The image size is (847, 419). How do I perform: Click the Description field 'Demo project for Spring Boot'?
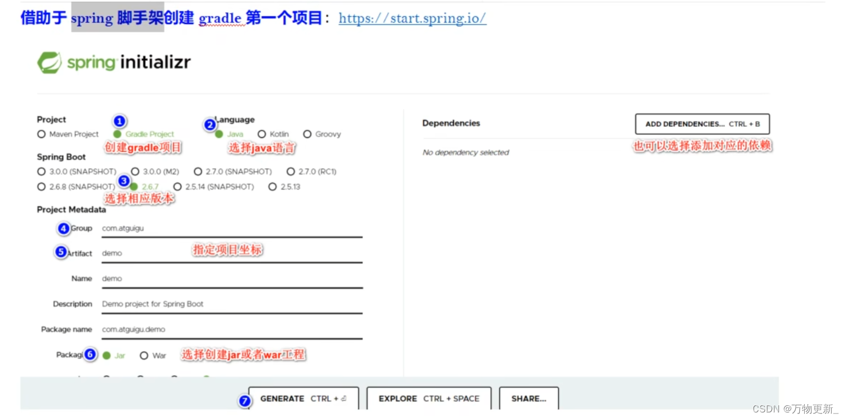coord(232,304)
